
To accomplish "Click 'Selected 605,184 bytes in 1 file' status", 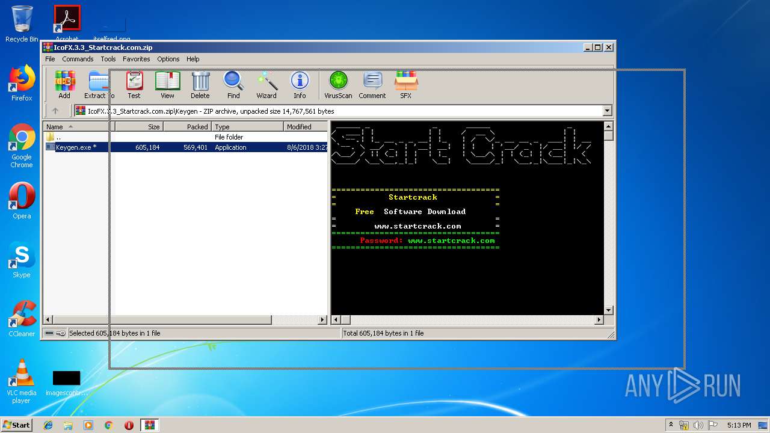I will (114, 333).
